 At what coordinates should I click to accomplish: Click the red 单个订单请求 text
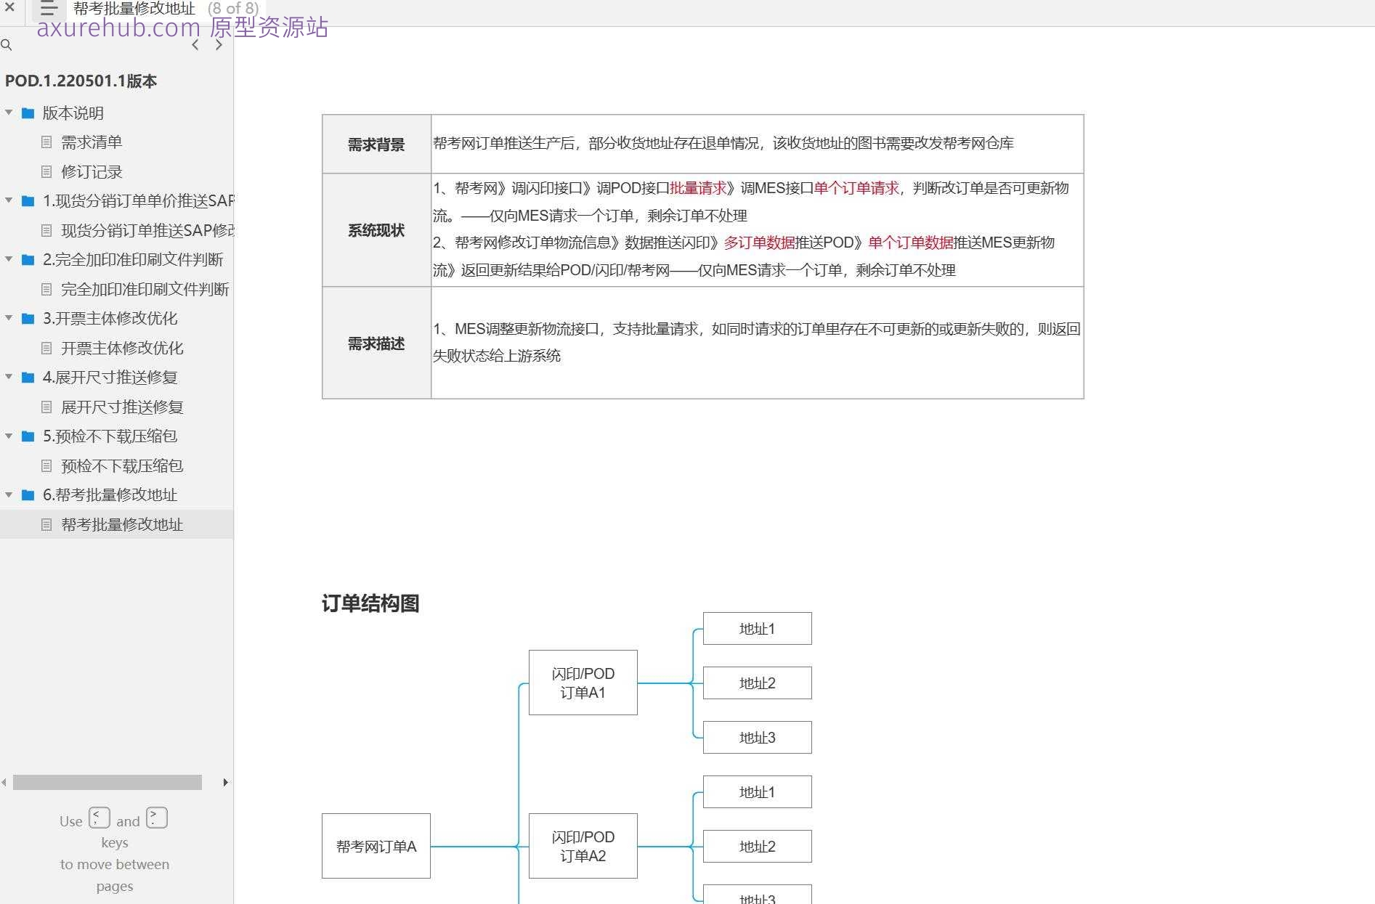[856, 188]
